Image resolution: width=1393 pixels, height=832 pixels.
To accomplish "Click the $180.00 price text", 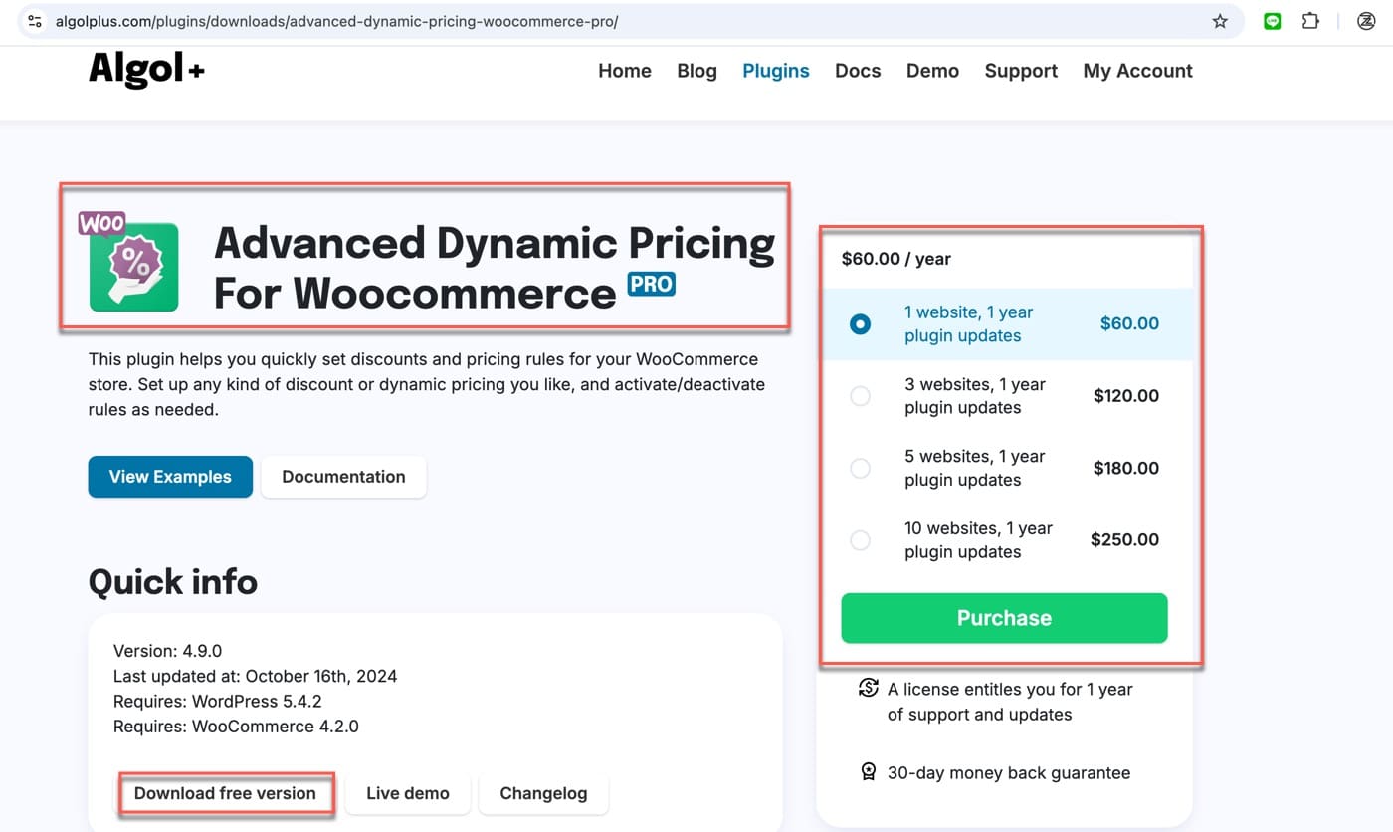I will [x=1126, y=469].
